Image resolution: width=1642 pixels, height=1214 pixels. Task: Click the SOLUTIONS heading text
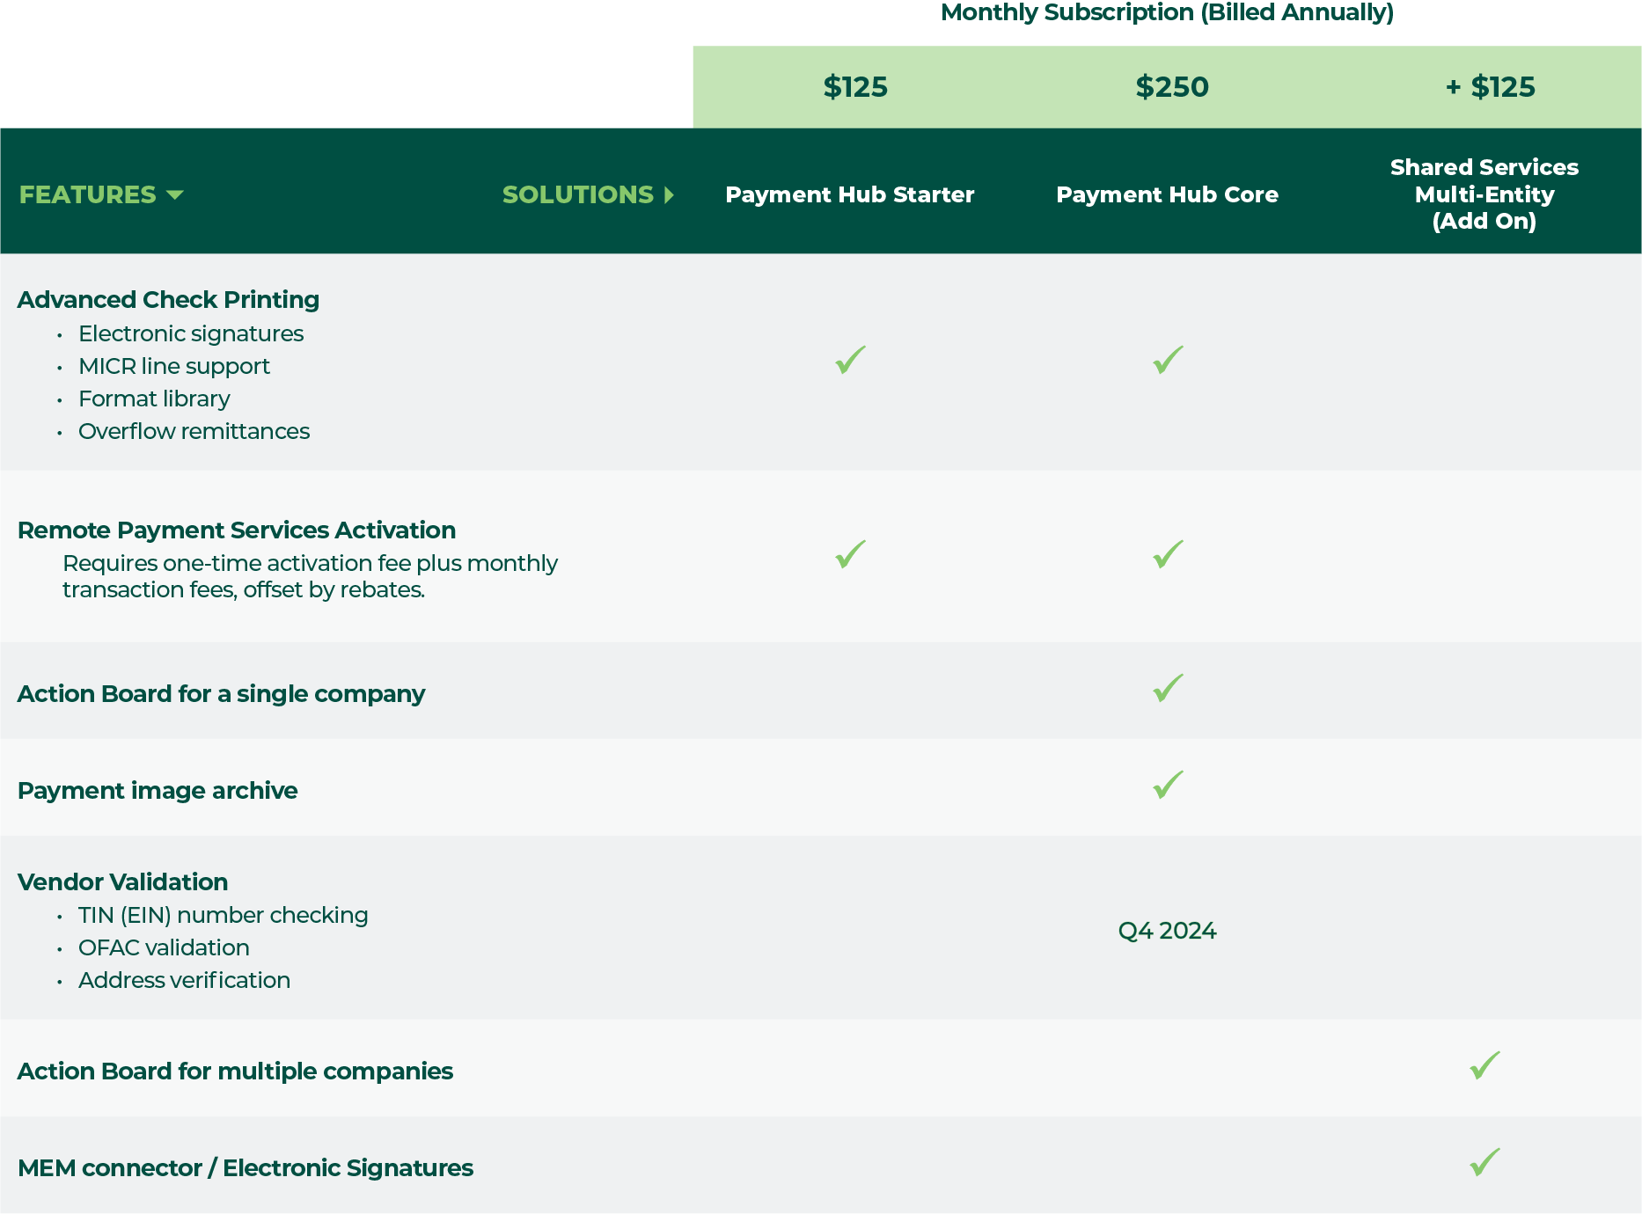coord(577,194)
